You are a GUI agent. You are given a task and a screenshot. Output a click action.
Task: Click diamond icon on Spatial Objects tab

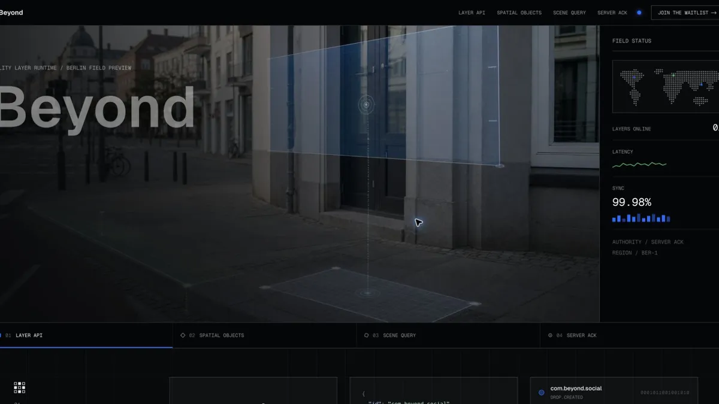point(183,335)
